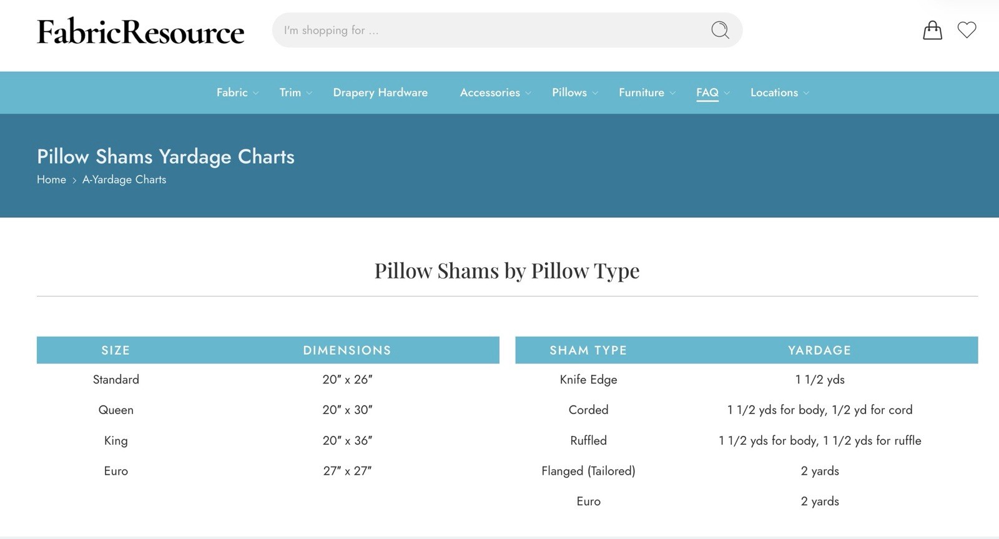Expand the Accessories dropdown chevron
Screen dimensions: 999x539
(x=528, y=93)
